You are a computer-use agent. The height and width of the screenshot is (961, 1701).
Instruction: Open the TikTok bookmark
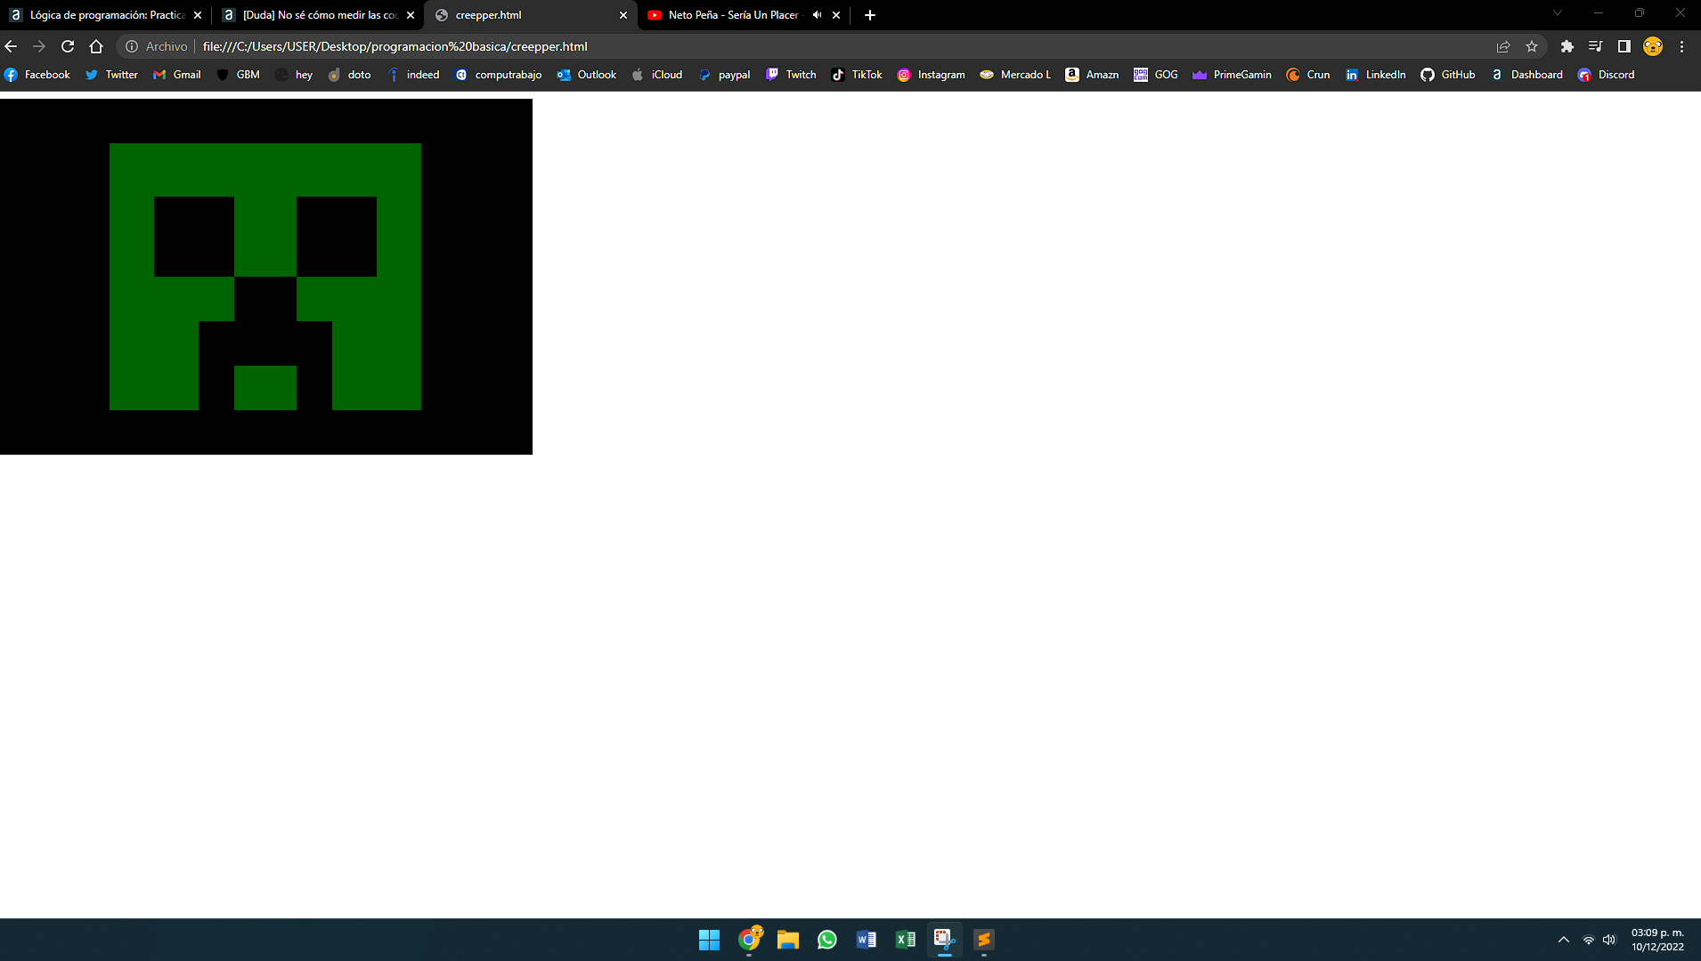857,75
